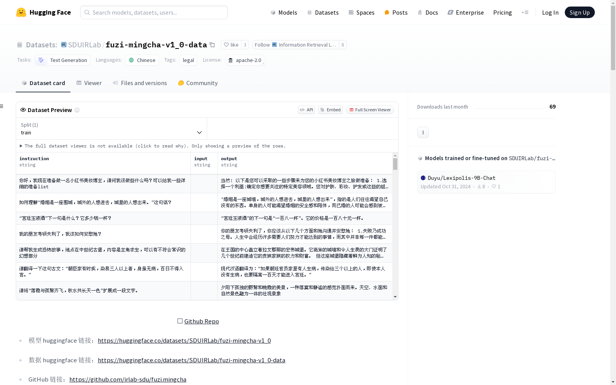This screenshot has width=616, height=385.
Task: Open the Github Repo link
Action: 201,321
